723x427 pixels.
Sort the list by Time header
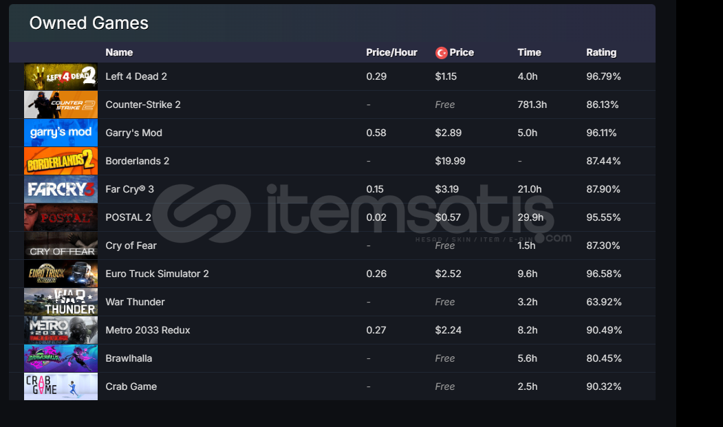[529, 53]
